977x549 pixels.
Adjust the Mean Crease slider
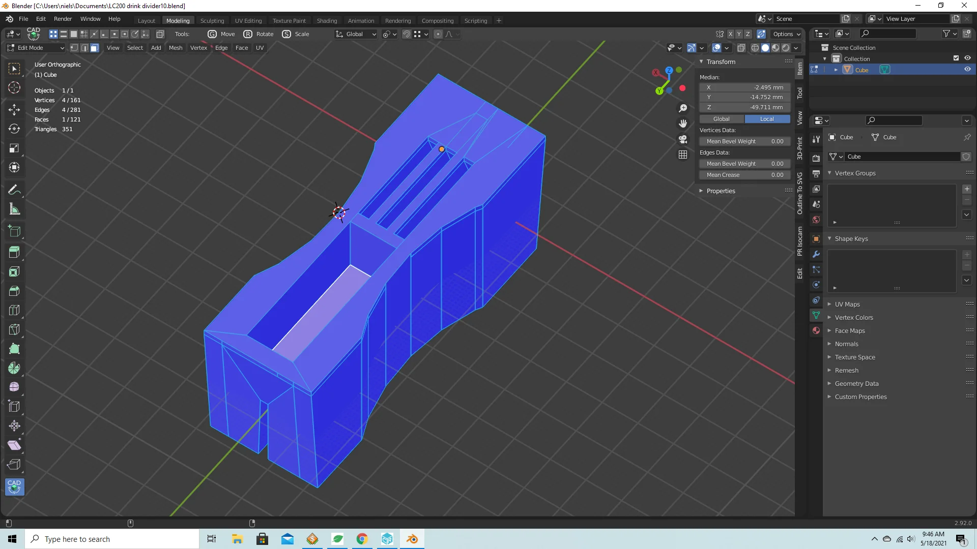(x=744, y=175)
